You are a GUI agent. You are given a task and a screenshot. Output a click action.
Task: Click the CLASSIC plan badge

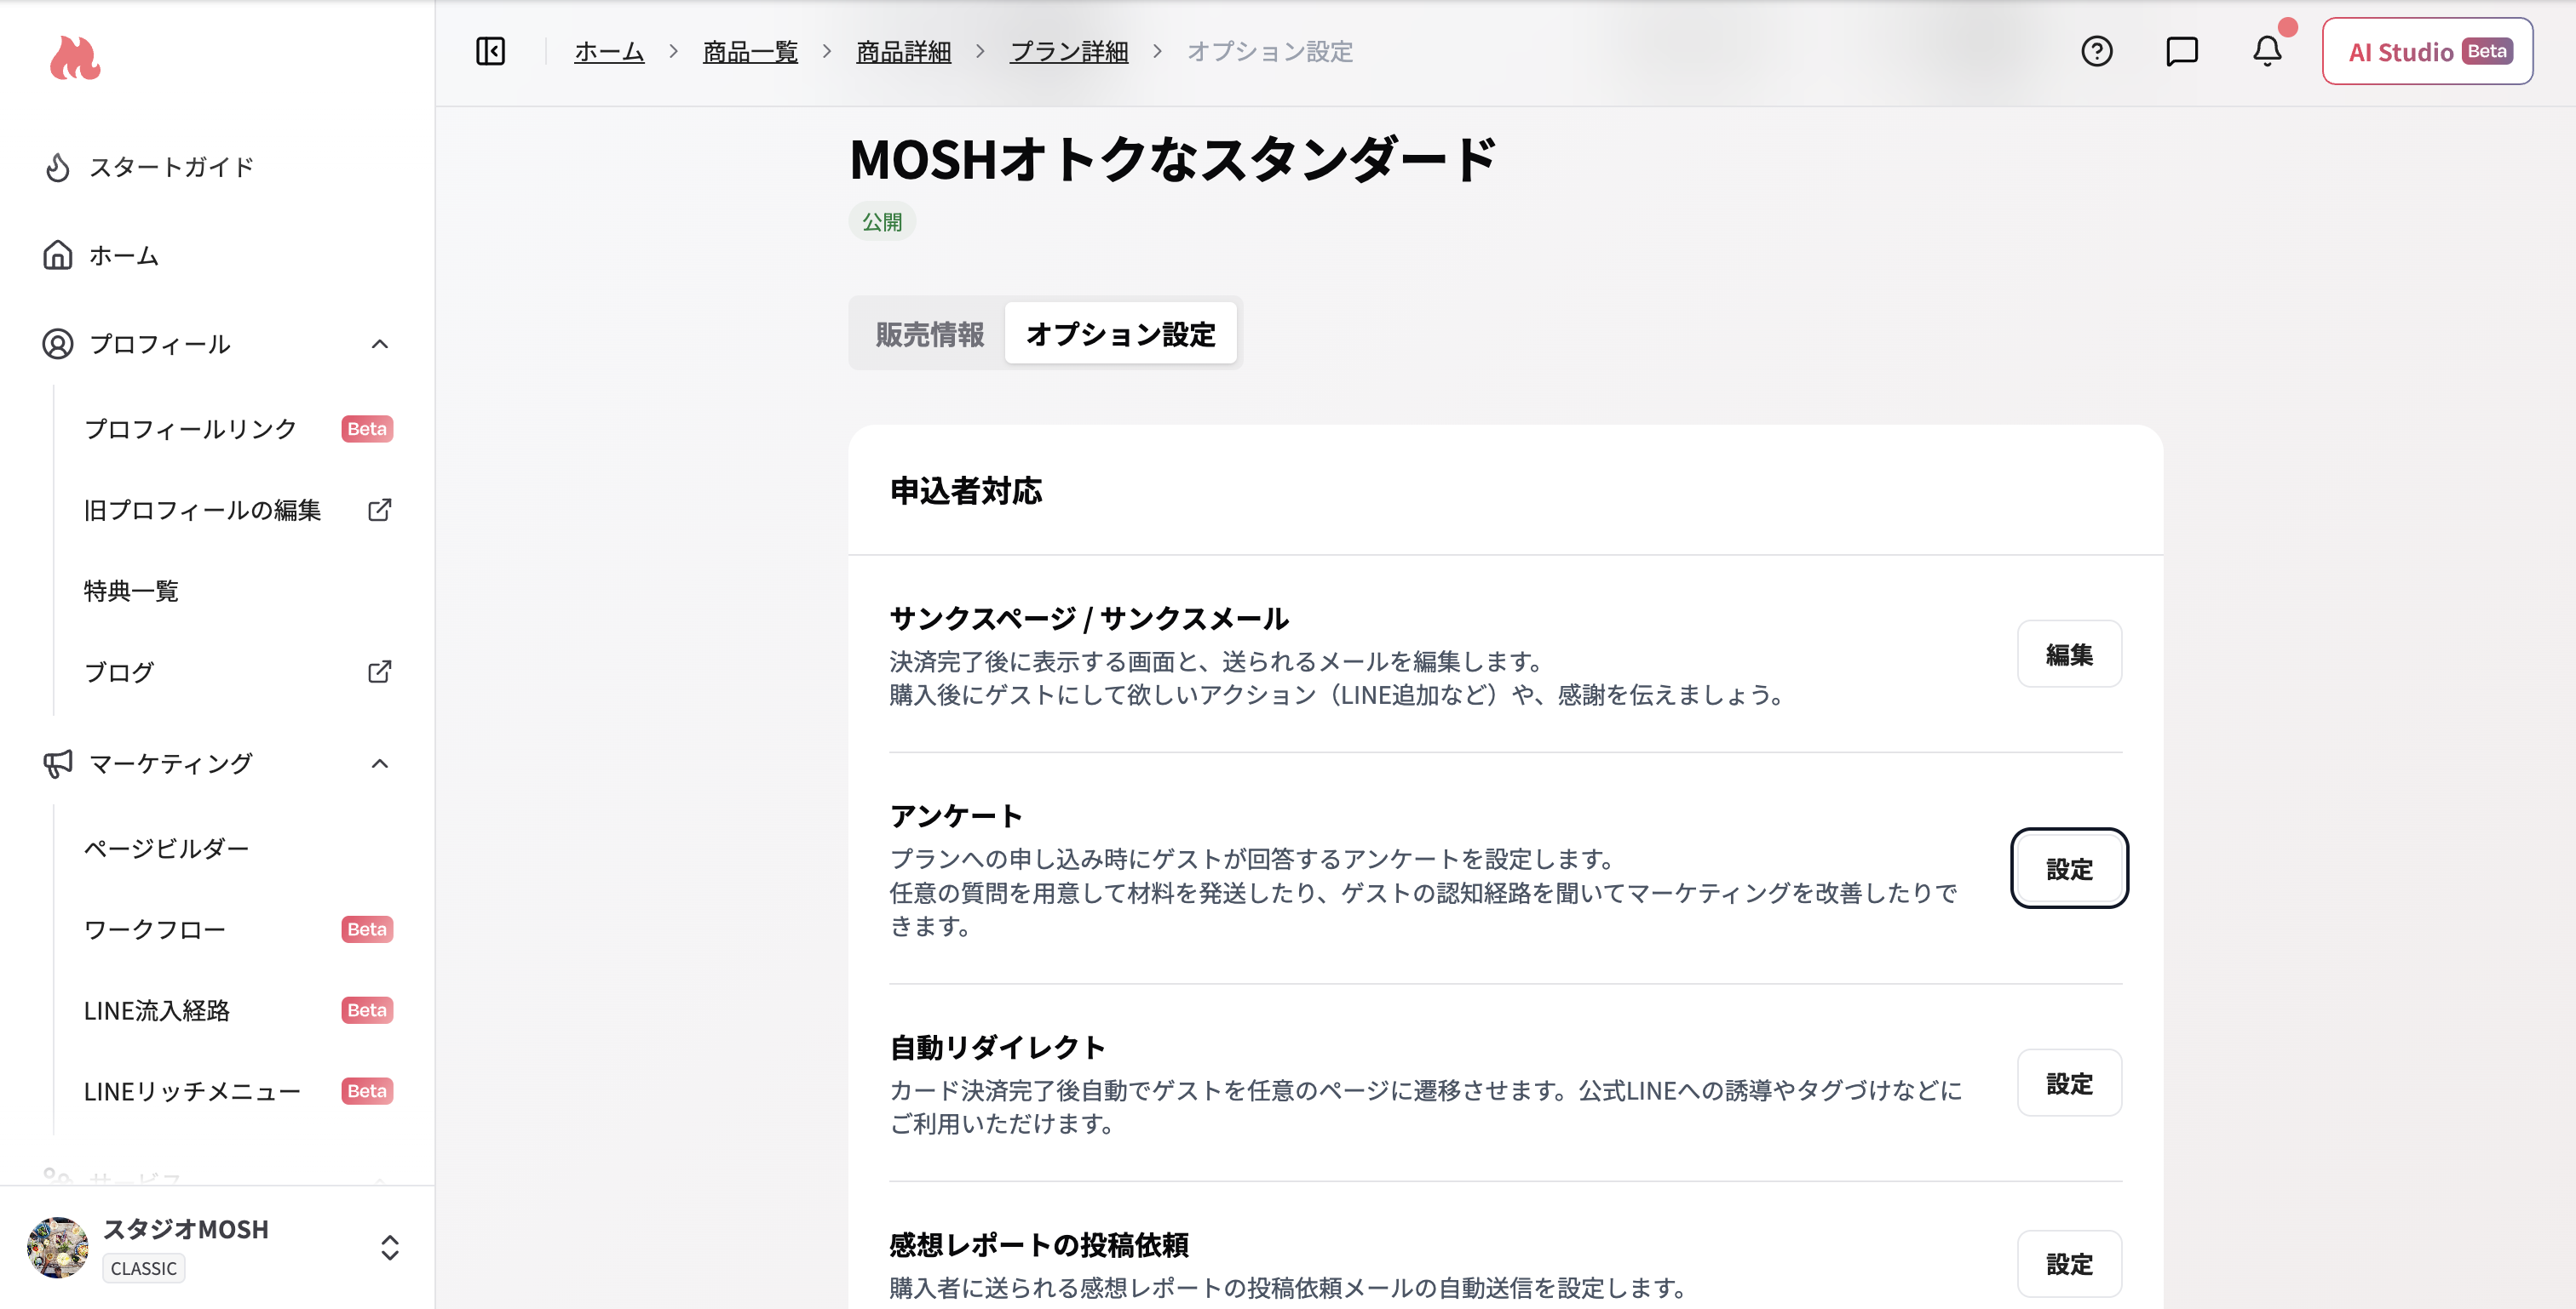tap(144, 1268)
